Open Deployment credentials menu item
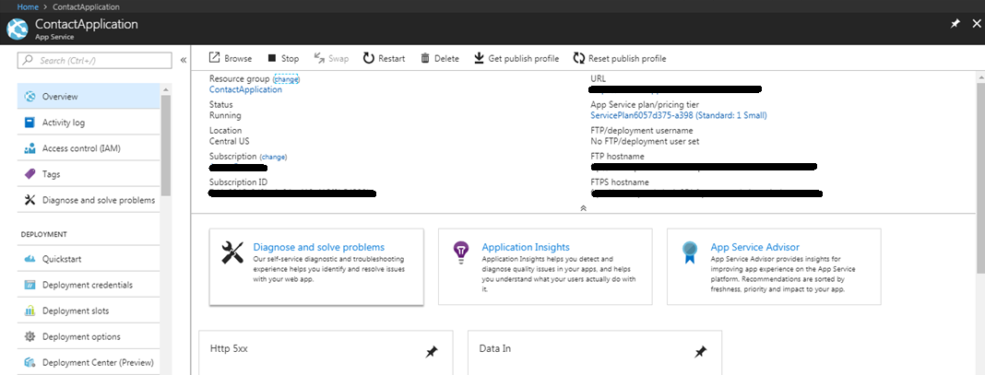 [x=89, y=285]
